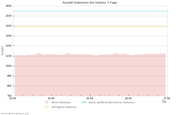180x115 pixels.
Task: Click the x-axis date label 25.06
Action: [90, 98]
